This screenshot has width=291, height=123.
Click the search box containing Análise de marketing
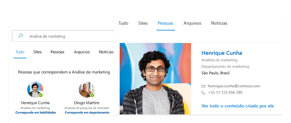[63, 36]
